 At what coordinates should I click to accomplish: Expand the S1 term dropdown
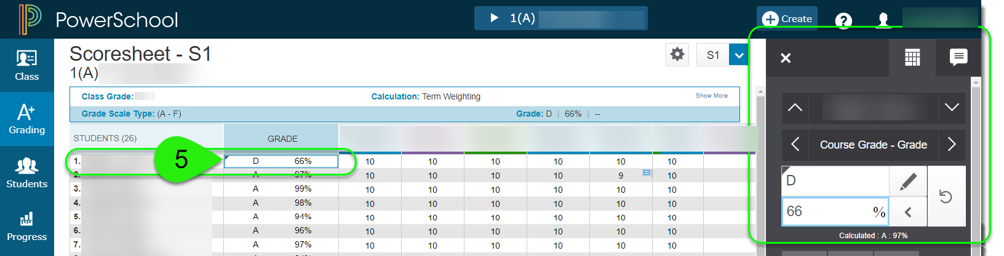[x=739, y=55]
